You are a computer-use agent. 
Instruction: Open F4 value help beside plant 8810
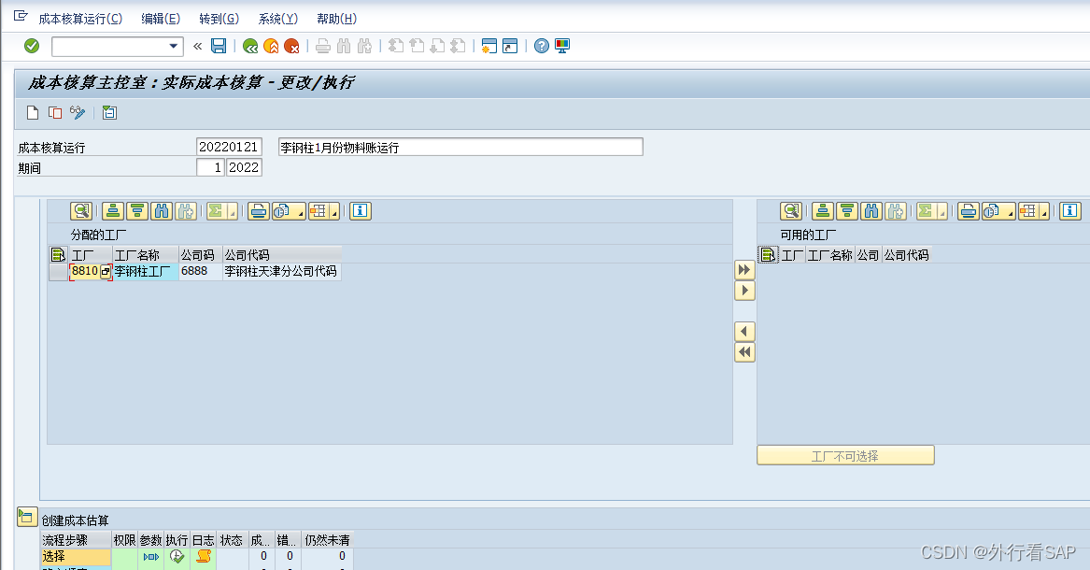point(106,272)
